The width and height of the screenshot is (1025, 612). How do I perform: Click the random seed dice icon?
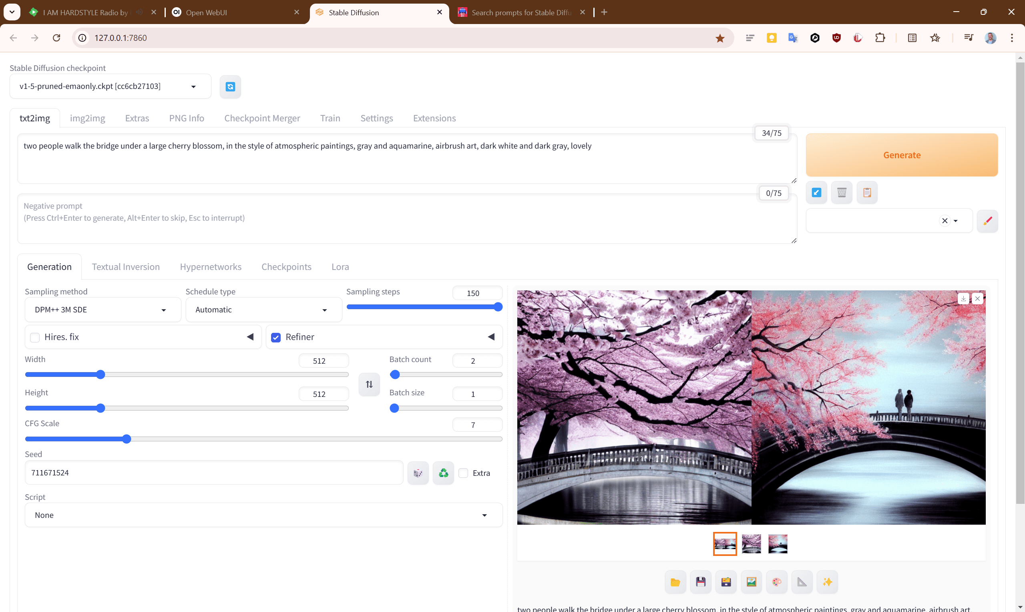pos(418,473)
